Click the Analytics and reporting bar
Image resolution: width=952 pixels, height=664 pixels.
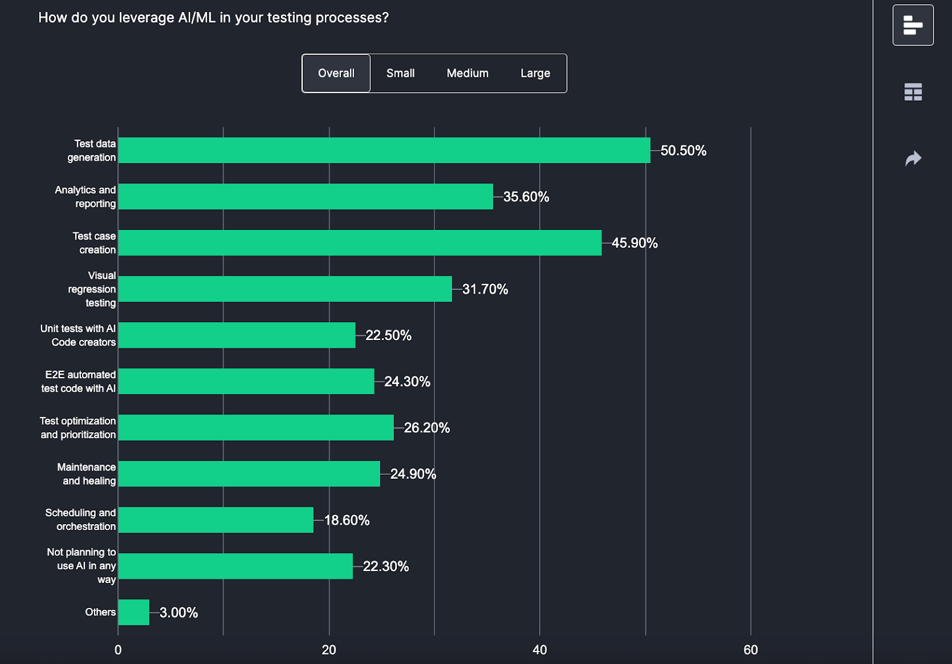(303, 197)
